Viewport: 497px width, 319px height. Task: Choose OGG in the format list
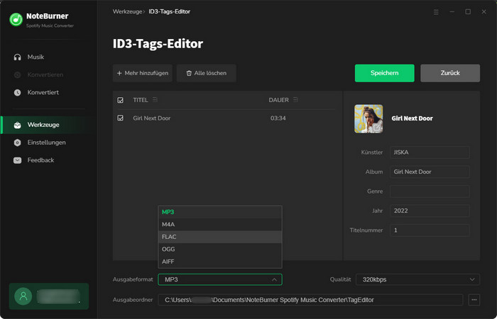coord(220,249)
